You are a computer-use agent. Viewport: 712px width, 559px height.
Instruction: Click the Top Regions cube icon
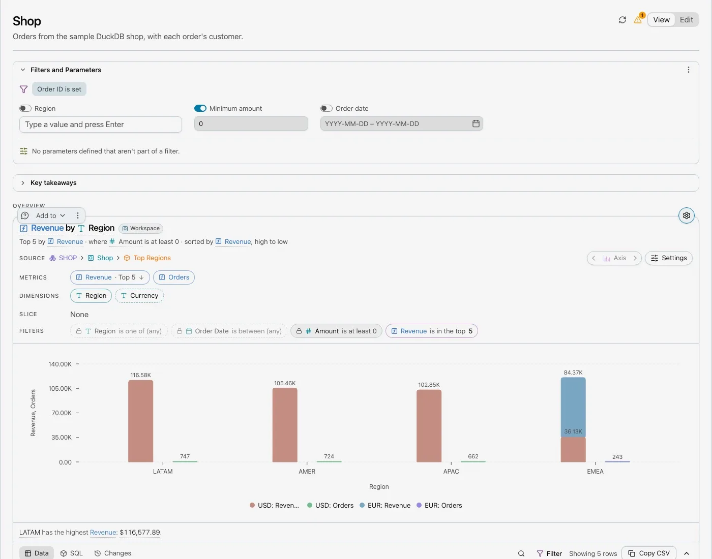click(x=127, y=258)
